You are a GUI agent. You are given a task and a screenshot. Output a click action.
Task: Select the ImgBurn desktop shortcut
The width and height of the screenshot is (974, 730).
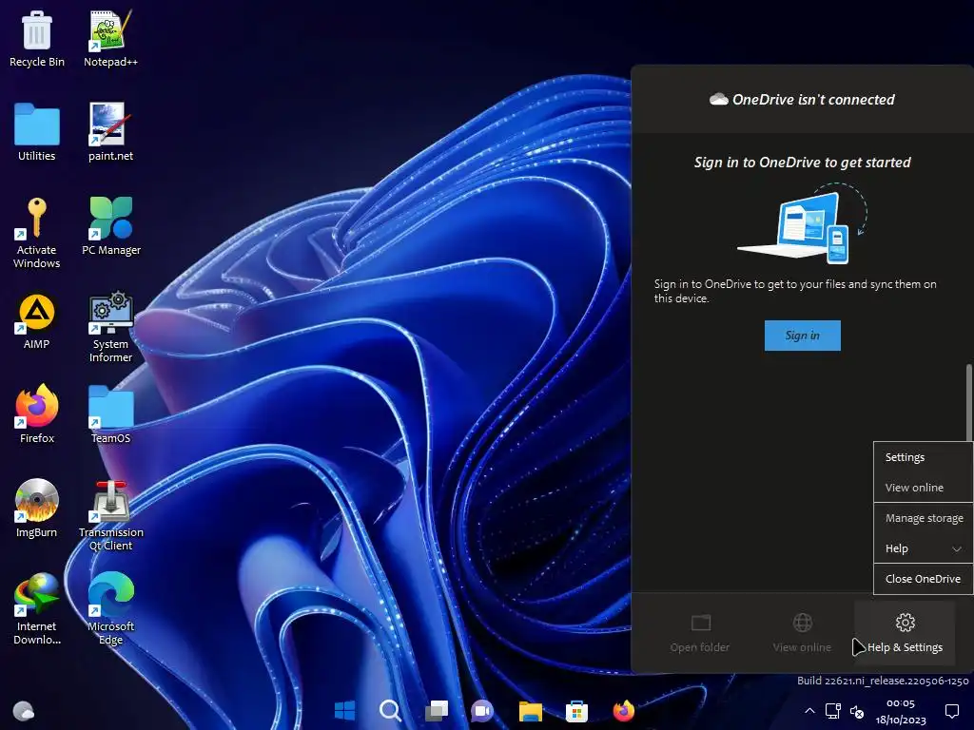tap(37, 509)
